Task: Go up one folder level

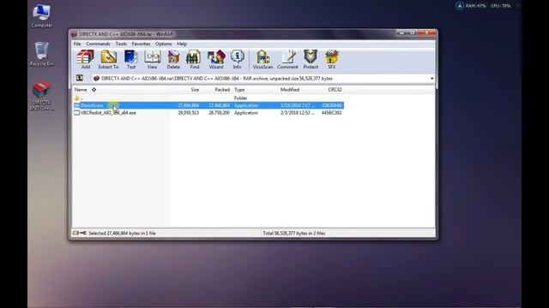Action: tap(80, 78)
